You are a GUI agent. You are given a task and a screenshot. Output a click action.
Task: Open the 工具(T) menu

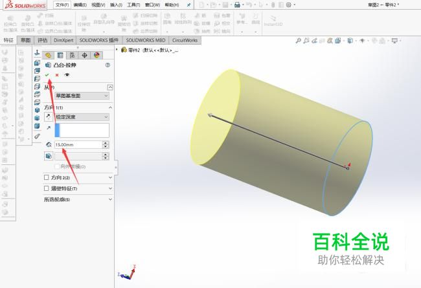pos(133,5)
